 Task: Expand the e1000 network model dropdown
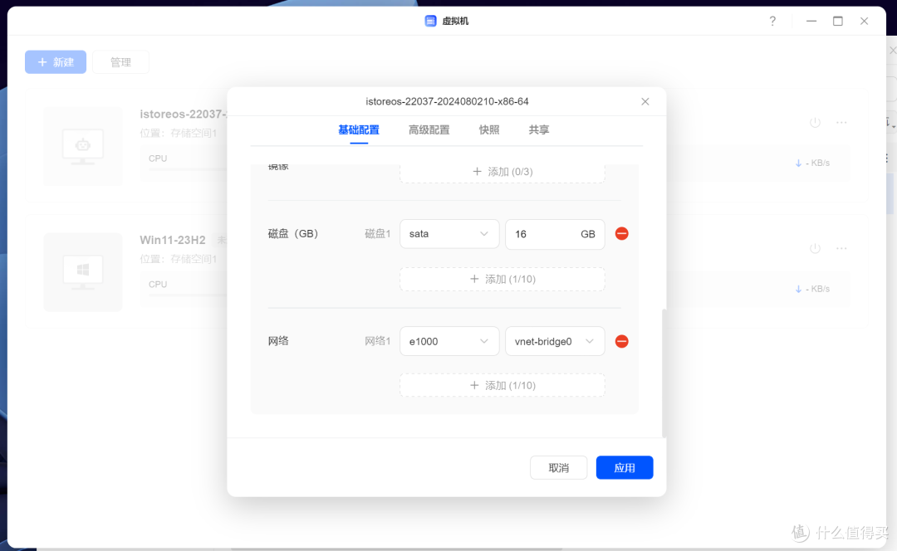coord(449,341)
